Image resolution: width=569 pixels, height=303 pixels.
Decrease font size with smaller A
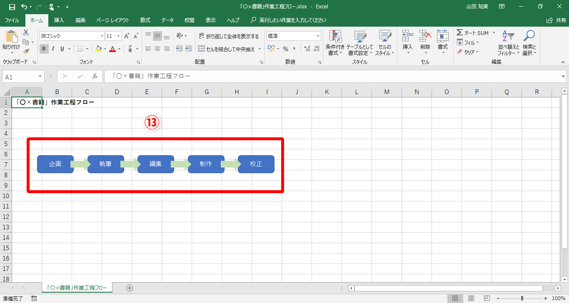pos(136,36)
